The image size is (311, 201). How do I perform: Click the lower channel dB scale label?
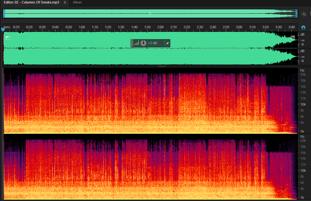(302, 51)
